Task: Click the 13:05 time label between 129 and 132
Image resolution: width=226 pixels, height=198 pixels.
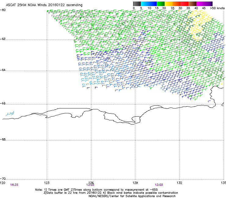Action: [159, 185]
